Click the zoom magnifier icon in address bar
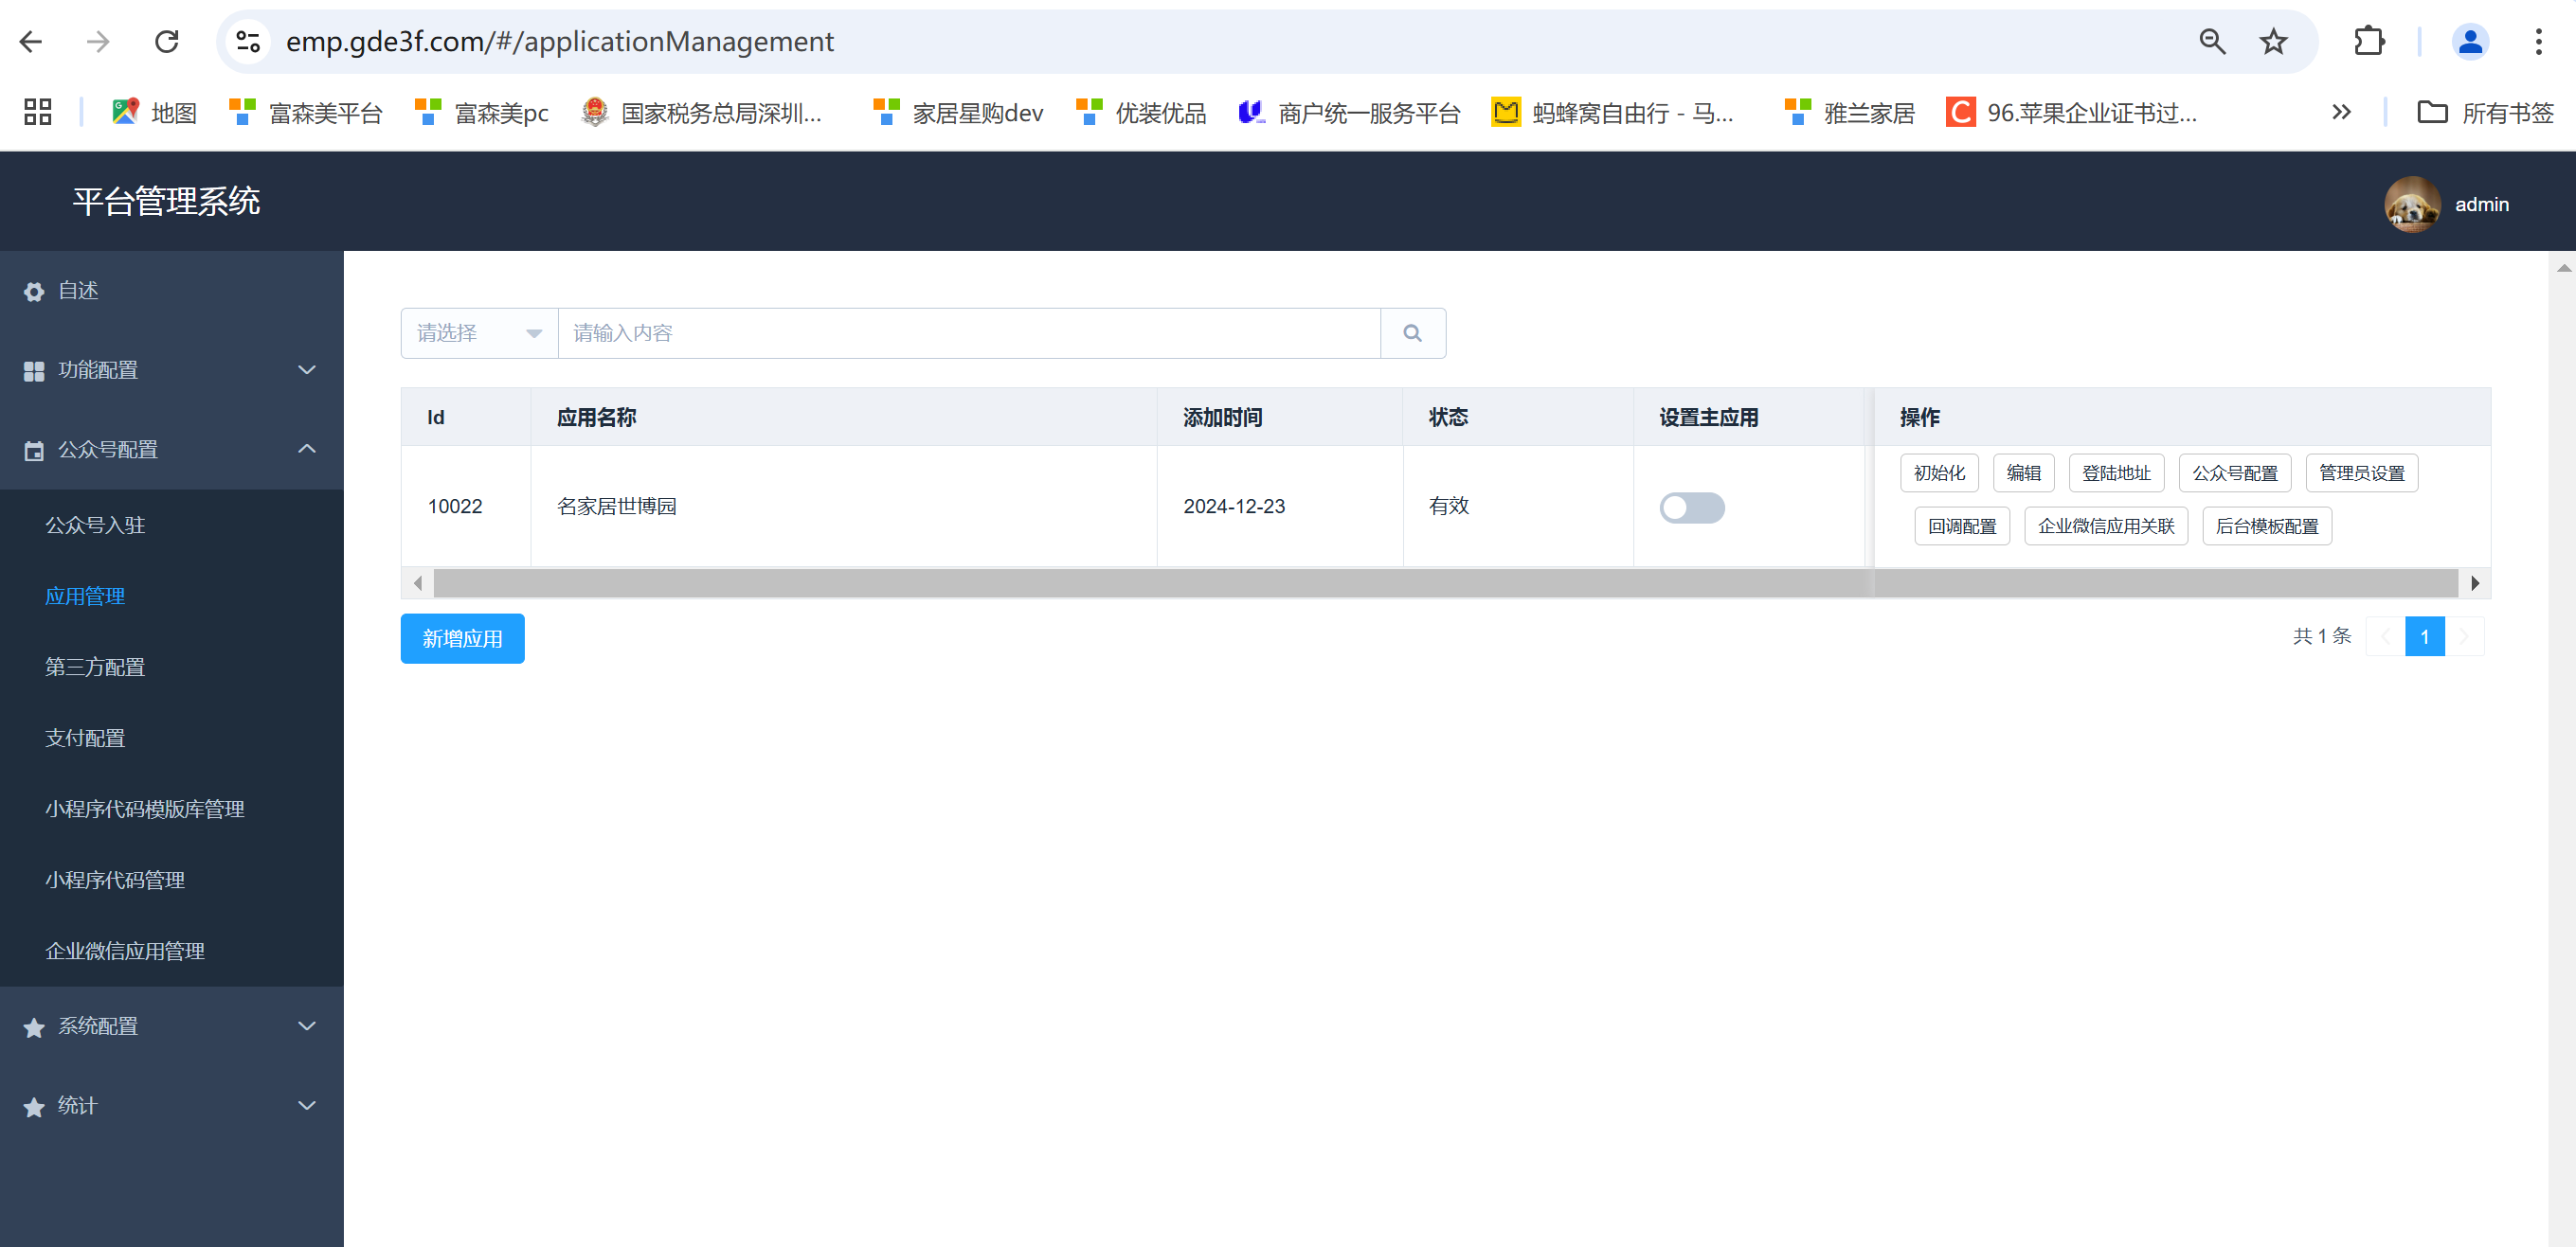This screenshot has width=2576, height=1247. (2212, 42)
